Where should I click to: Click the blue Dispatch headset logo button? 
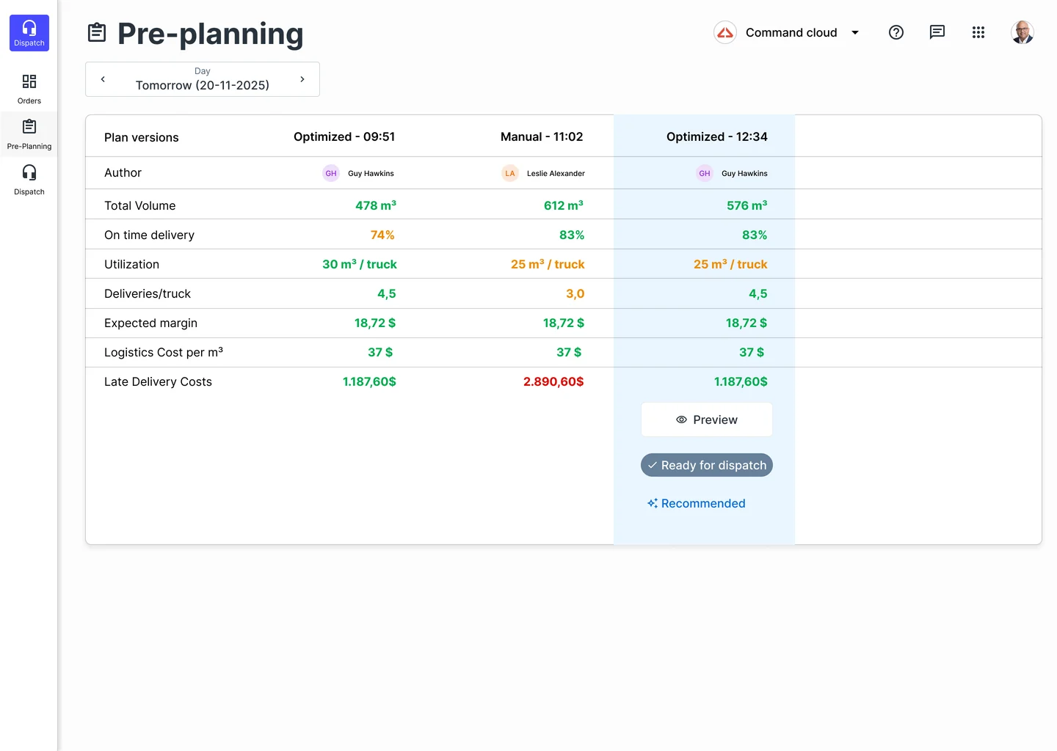pos(29,33)
